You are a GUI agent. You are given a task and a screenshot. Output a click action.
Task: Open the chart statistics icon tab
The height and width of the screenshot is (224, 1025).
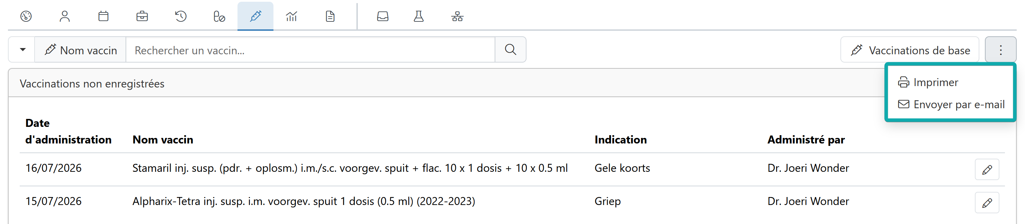(x=291, y=16)
